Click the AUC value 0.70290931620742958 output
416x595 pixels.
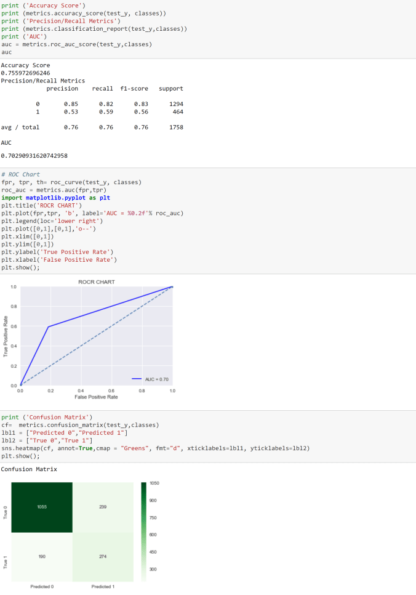pos(34,156)
